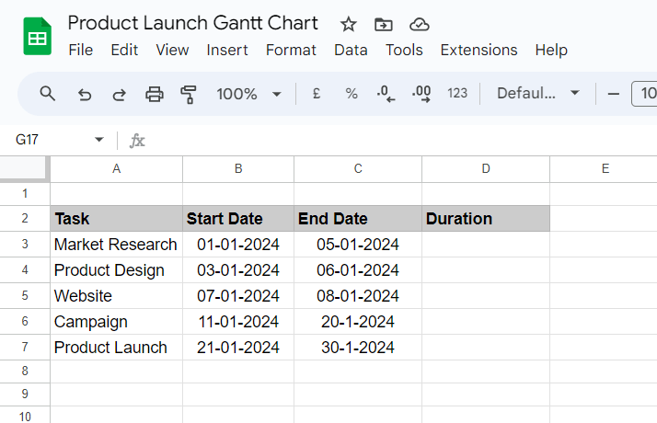
Task: Apply percent format to selection
Action: [x=352, y=94]
